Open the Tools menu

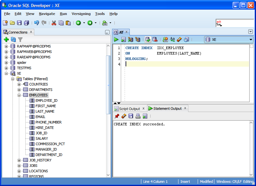pyautogui.click(x=100, y=14)
